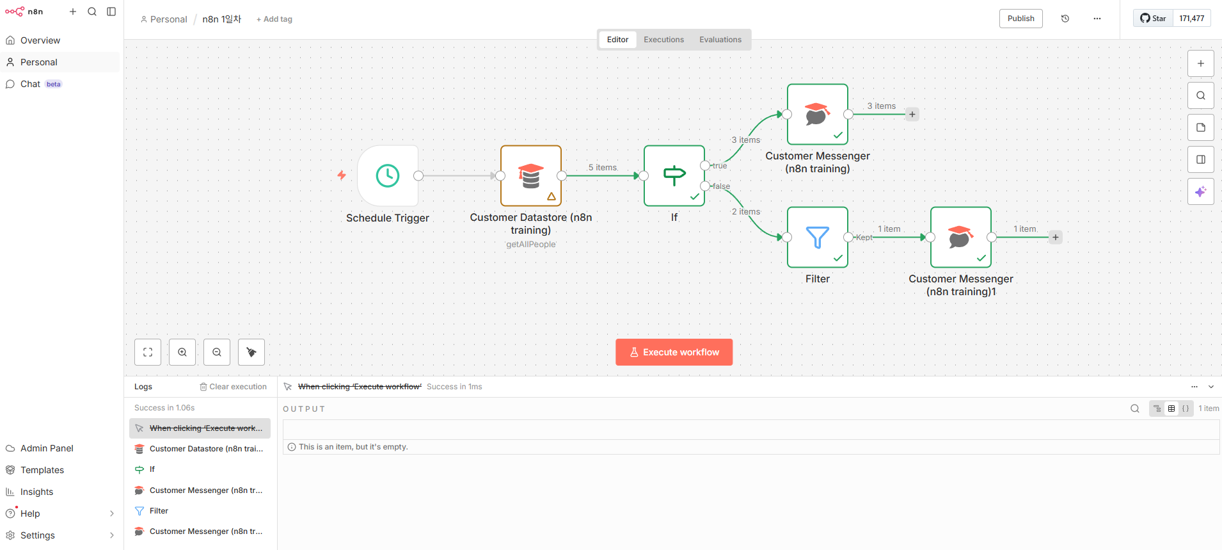Click the tidy up workflow button

(x=251, y=352)
